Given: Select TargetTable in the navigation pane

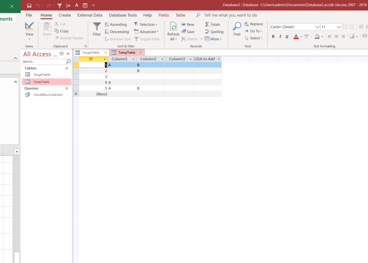Looking at the screenshot, I should click(x=47, y=75).
